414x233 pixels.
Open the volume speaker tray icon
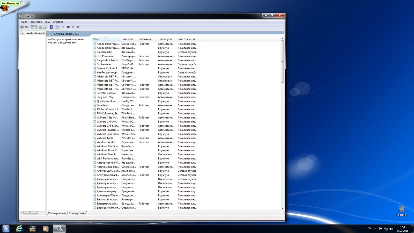(x=391, y=229)
